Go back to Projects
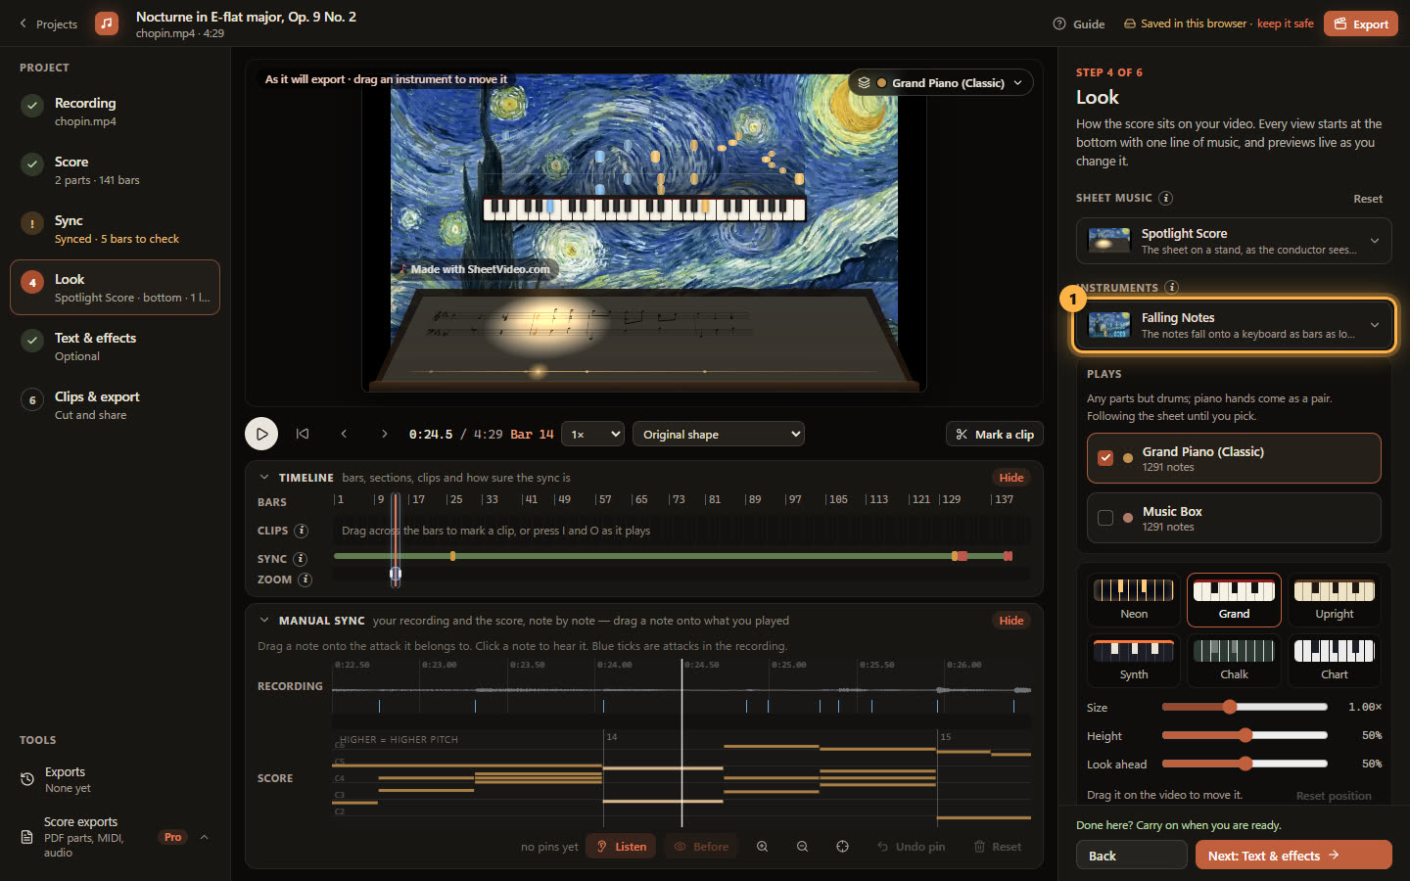The width and height of the screenshot is (1410, 881). (49, 24)
